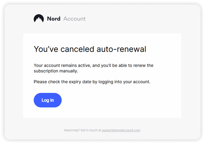
Task: Click the words "subscription manually."
Action: [56, 71]
